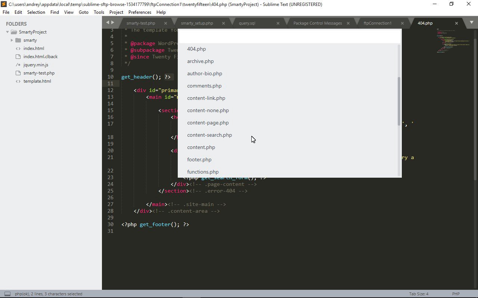
Task: Change Tab Size setting in status bar
Action: (x=419, y=294)
